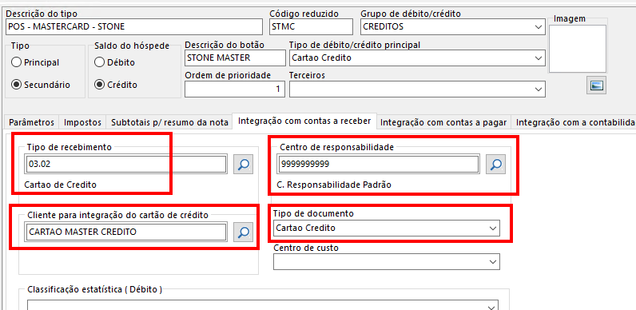
Task: Switch to the Impostos tab
Action: coord(82,122)
